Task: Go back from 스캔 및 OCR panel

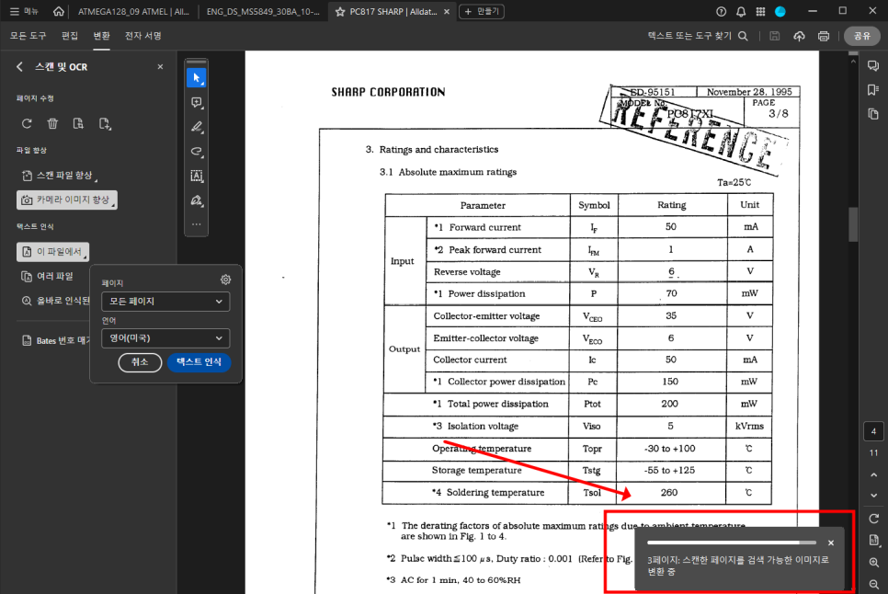Action: [20, 67]
